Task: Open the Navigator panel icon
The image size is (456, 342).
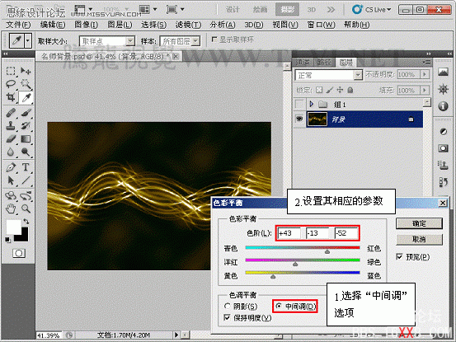Action: click(443, 89)
